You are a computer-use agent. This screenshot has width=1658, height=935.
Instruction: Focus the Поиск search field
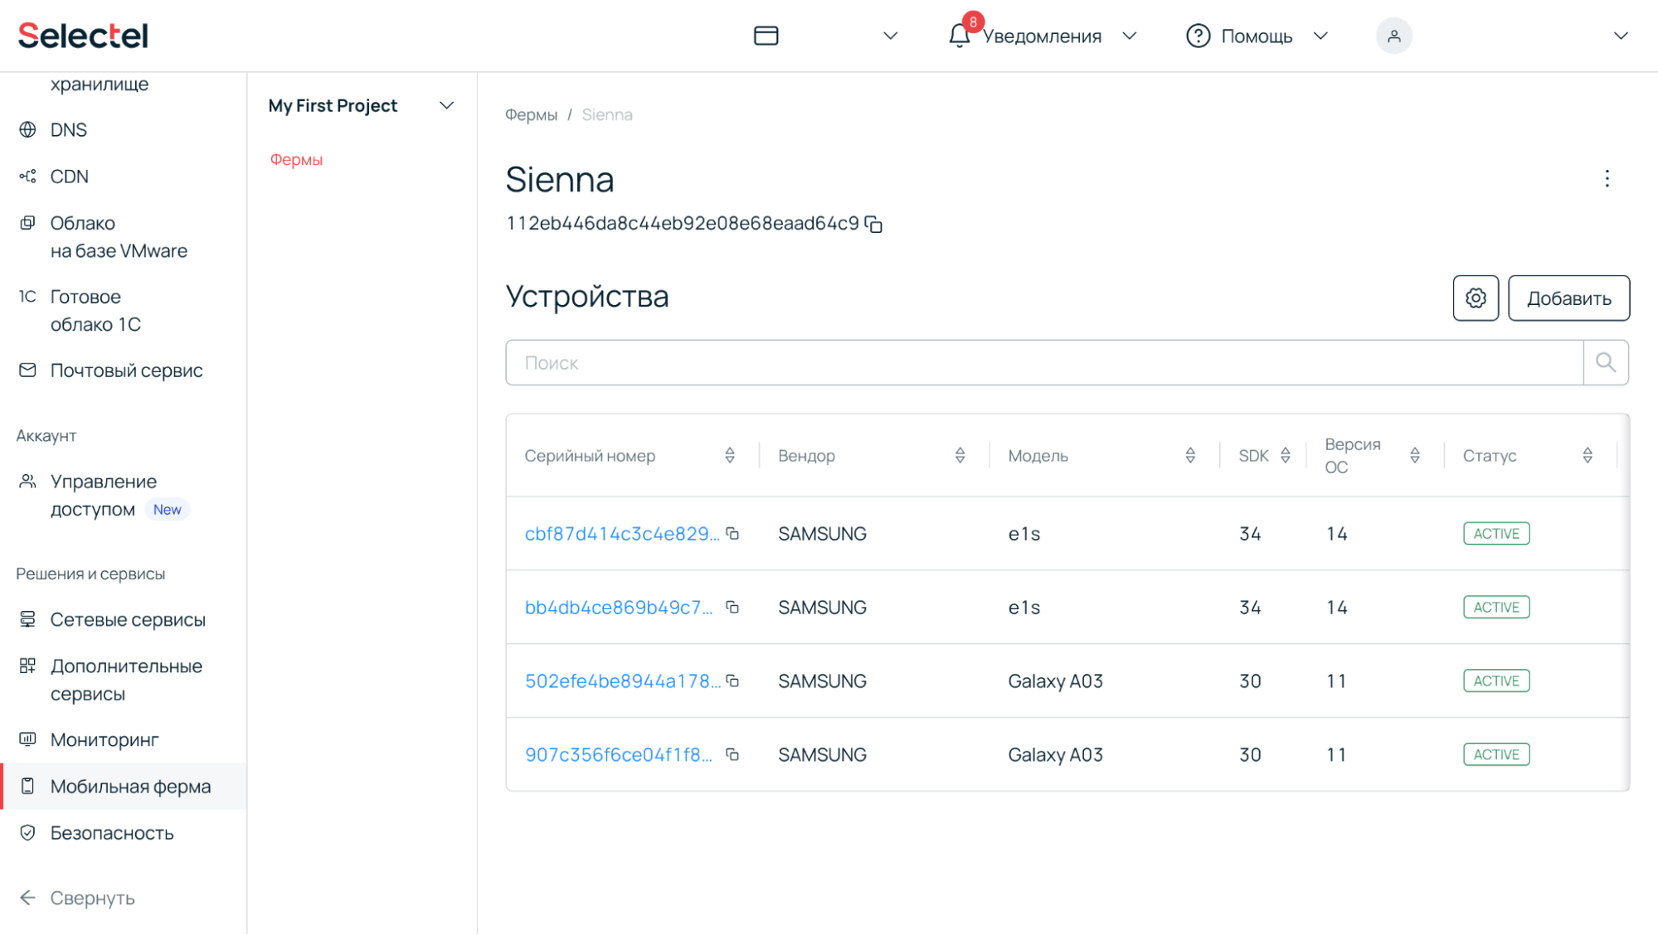point(1043,363)
